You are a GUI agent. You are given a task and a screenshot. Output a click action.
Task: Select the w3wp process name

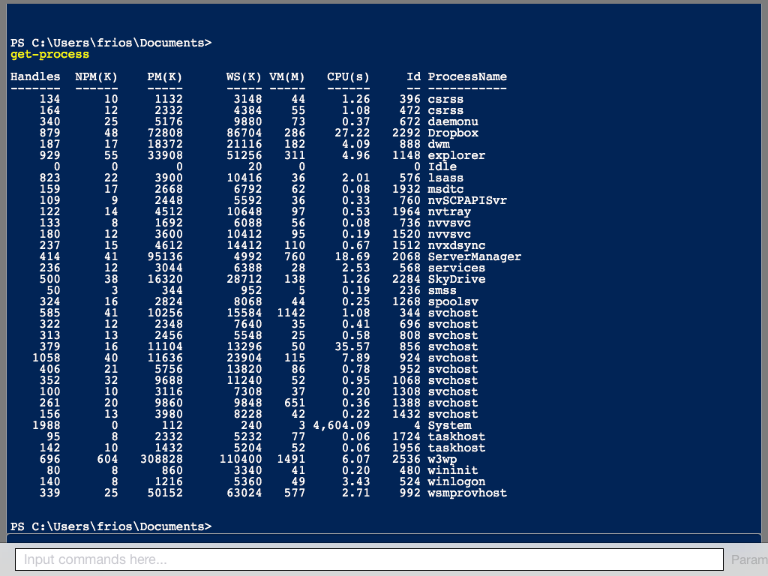442,460
